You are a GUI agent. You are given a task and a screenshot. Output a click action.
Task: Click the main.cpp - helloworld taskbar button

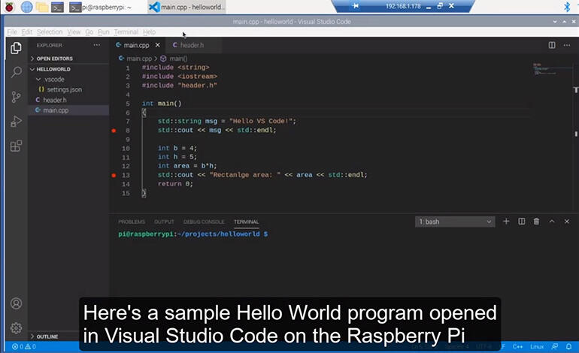click(x=186, y=7)
